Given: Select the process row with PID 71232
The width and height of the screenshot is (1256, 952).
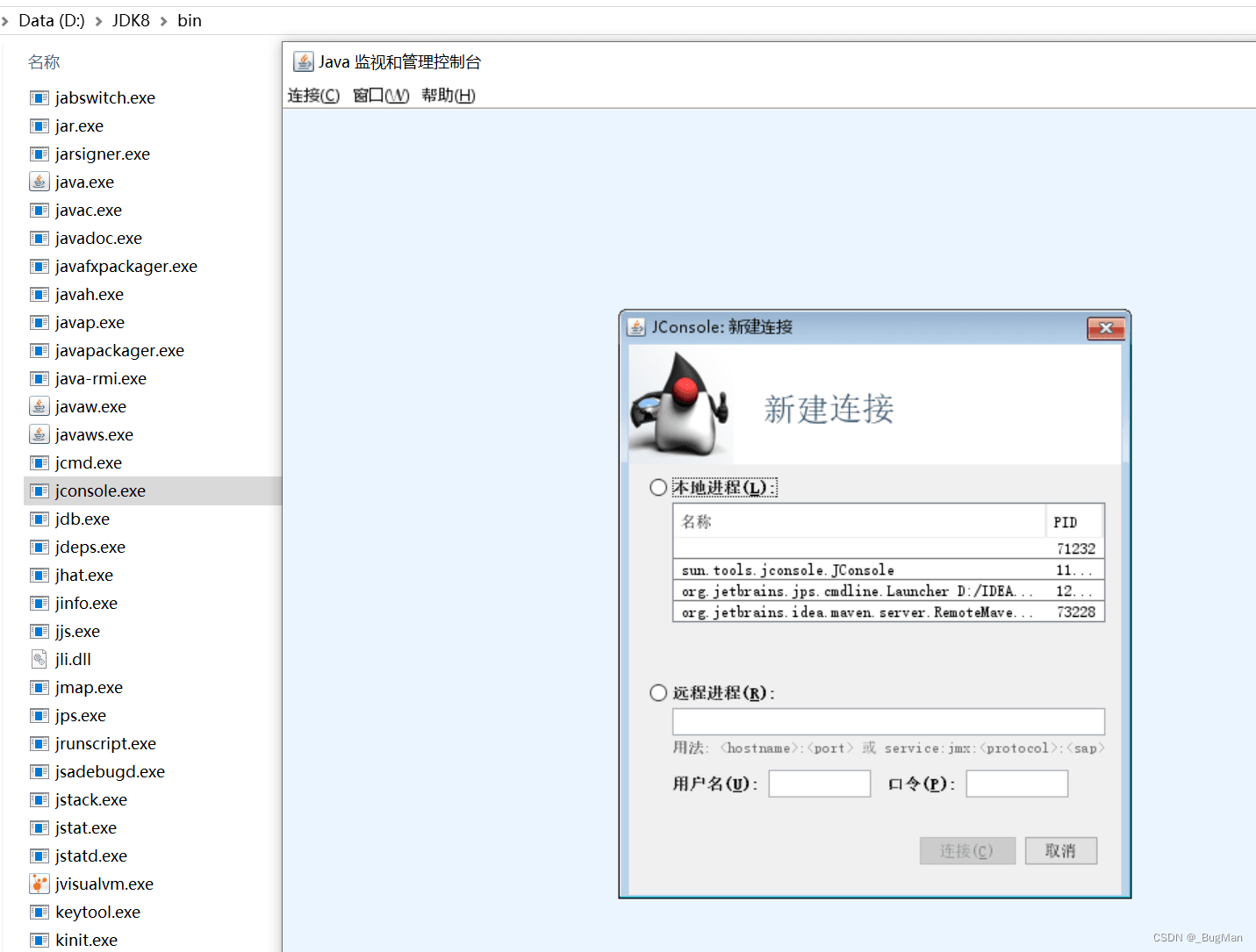Looking at the screenshot, I should (x=888, y=548).
